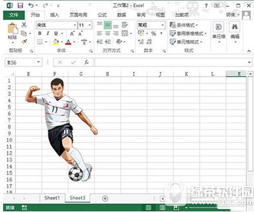
Task: Toggle center horizontal alignment
Action: tap(108, 34)
